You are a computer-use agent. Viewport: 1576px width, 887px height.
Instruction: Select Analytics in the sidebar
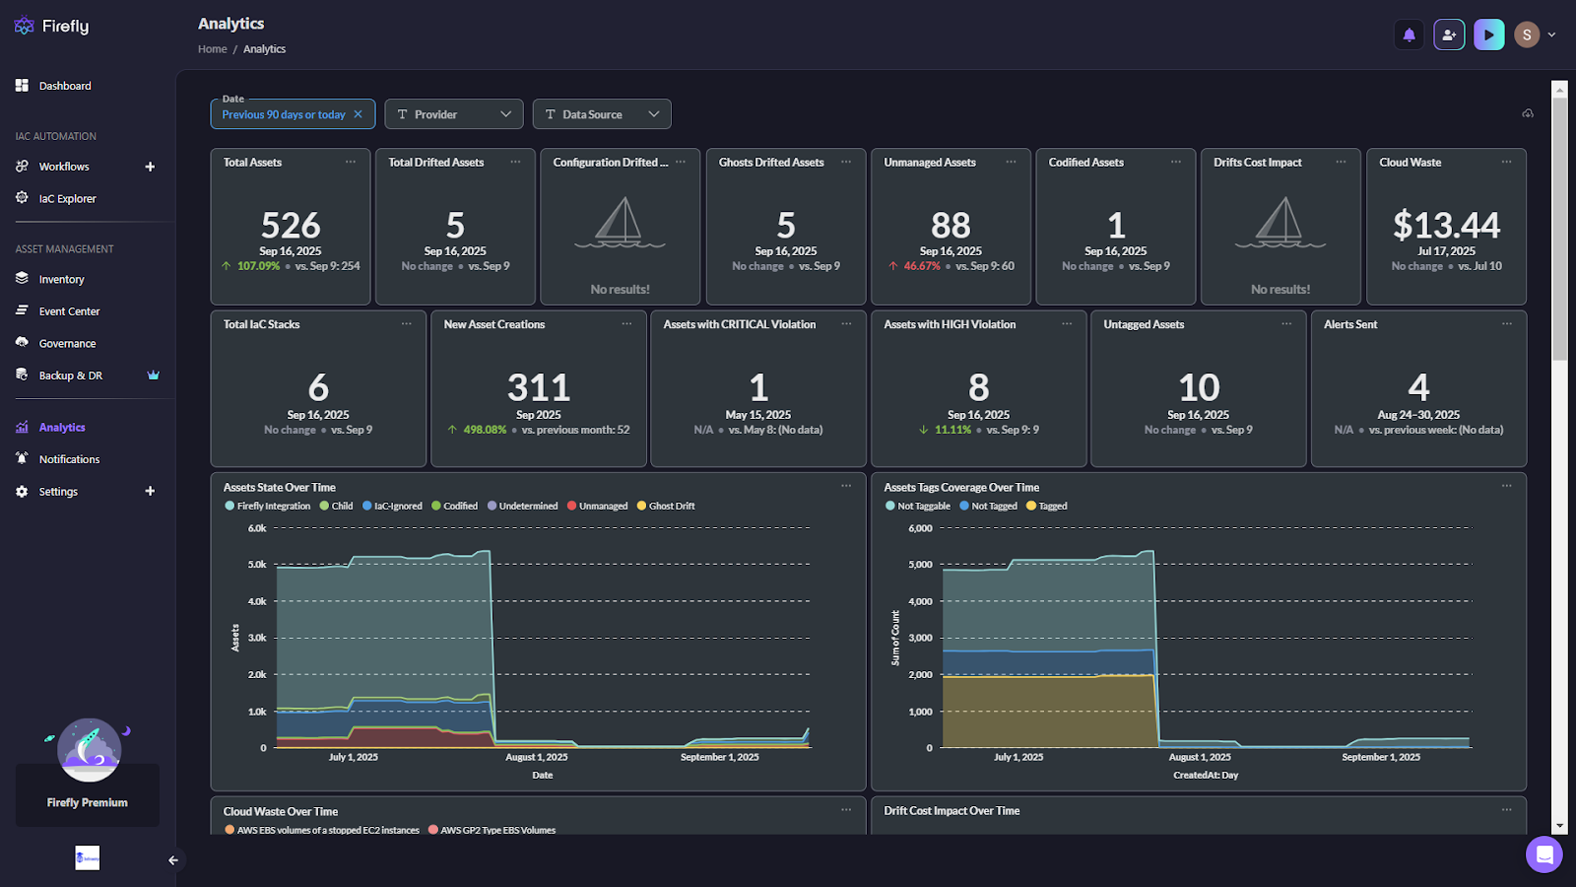tap(62, 427)
